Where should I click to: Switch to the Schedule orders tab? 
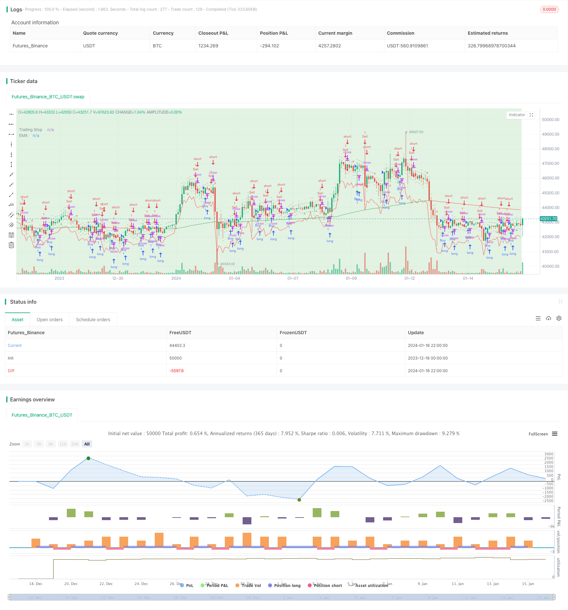(x=93, y=320)
